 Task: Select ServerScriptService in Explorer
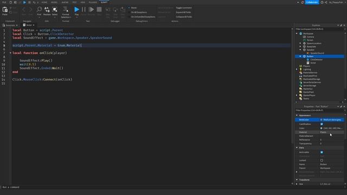click(x=312, y=82)
